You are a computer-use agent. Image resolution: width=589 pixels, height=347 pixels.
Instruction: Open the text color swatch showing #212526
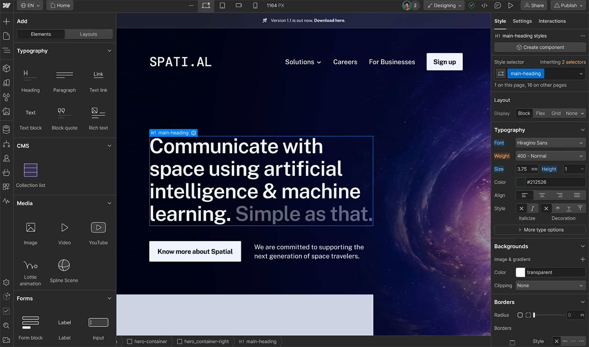coord(520,182)
